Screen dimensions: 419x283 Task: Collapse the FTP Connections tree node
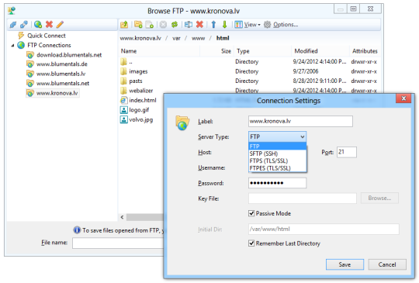12,46
